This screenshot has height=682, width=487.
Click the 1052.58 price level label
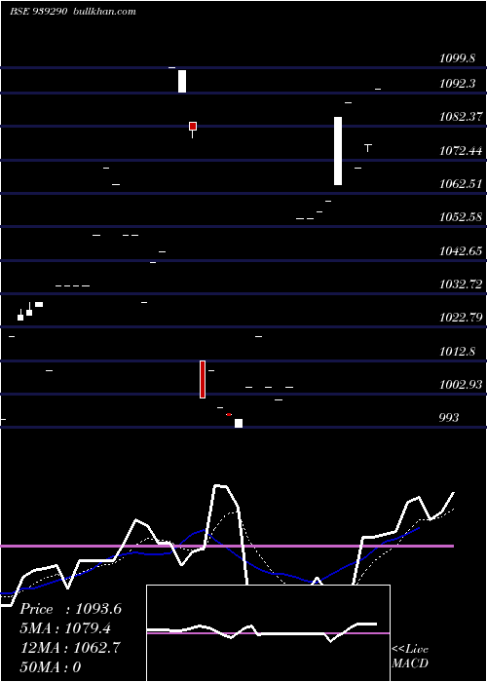click(x=461, y=216)
